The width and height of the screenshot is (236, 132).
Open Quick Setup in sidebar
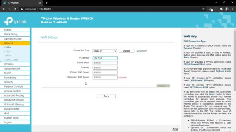(x=15, y=34)
